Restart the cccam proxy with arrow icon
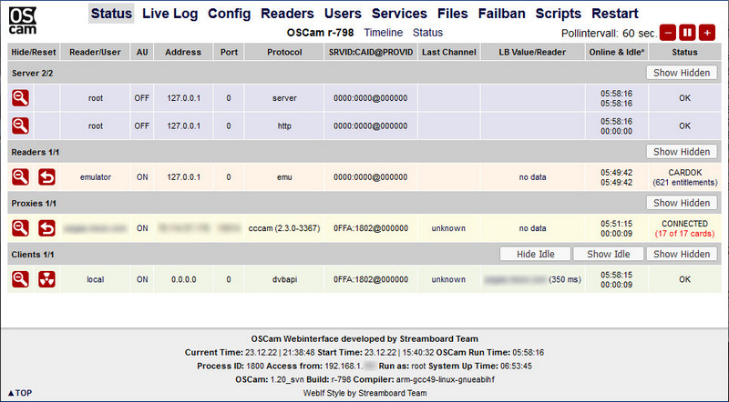The width and height of the screenshot is (729, 402). [x=47, y=228]
